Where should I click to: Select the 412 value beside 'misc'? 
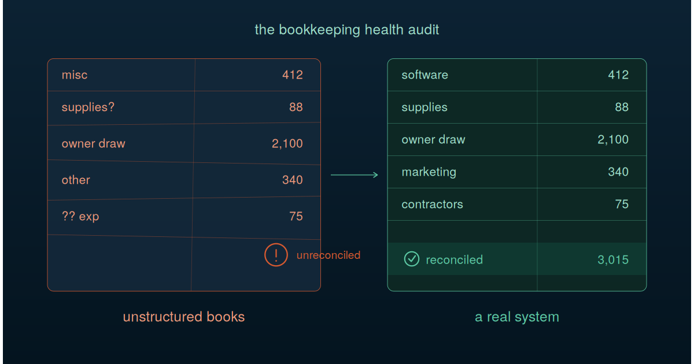click(x=293, y=75)
